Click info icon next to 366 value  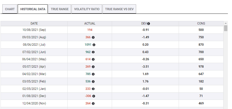[x=93, y=37]
